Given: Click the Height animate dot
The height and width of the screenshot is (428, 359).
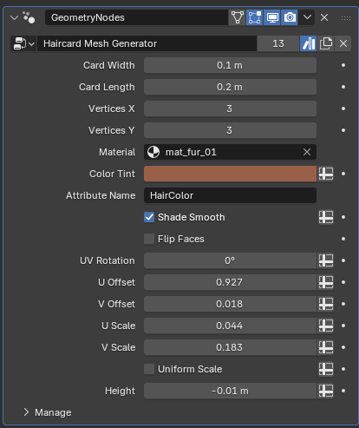Looking at the screenshot, I should pos(343,391).
